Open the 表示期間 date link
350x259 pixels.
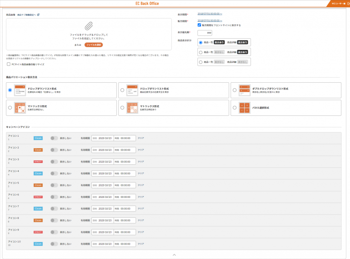(x=210, y=14)
